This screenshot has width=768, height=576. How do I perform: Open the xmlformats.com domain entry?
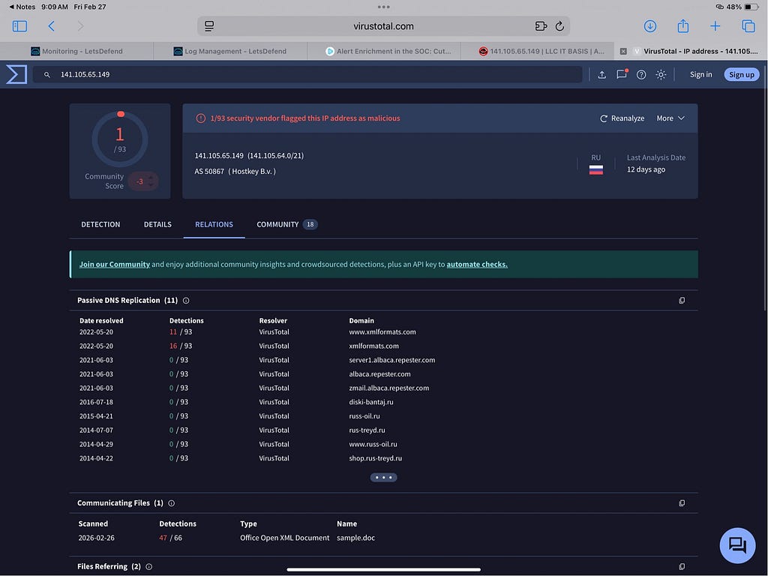(373, 346)
